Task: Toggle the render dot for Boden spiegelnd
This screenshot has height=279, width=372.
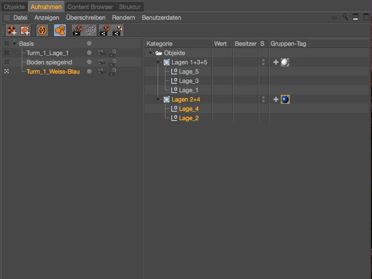Action: click(89, 62)
